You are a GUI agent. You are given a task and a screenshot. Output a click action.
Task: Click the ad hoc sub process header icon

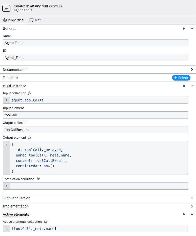click(x=6, y=8)
